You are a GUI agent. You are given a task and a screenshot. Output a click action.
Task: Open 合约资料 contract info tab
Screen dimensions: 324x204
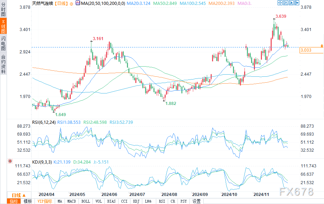3,64
